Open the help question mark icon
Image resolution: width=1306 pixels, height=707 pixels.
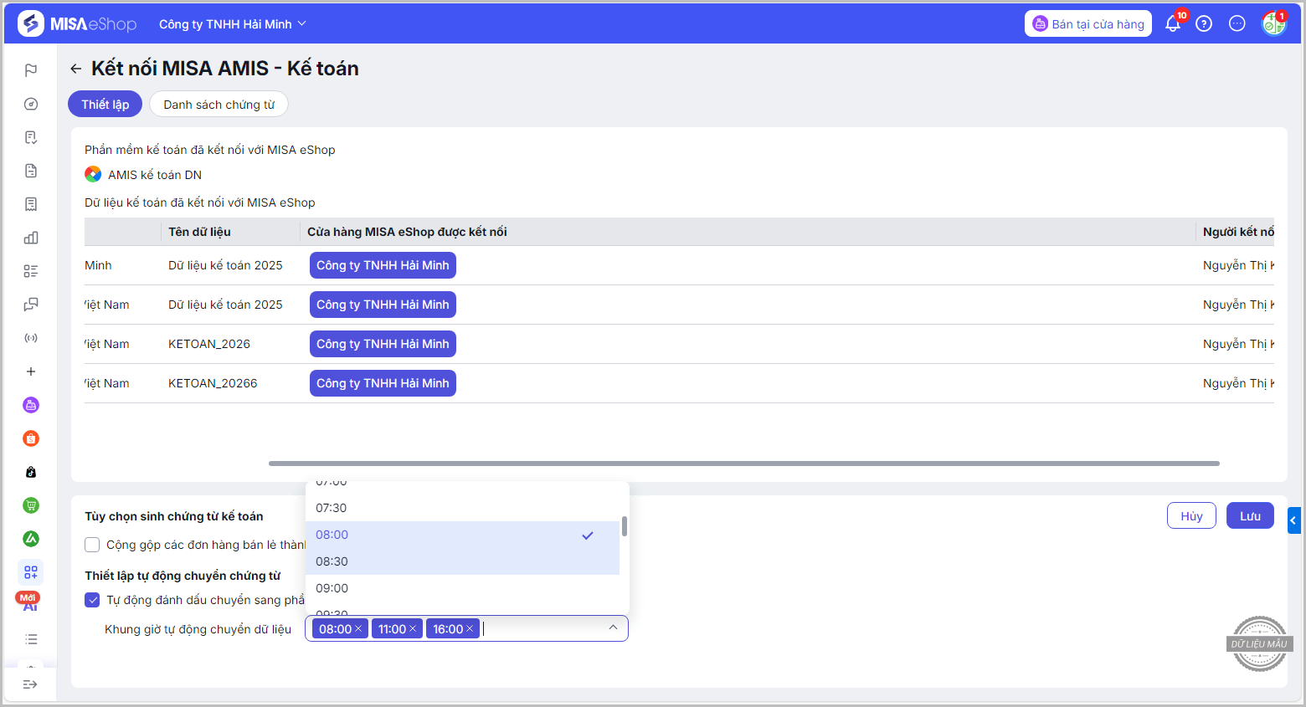pyautogui.click(x=1204, y=24)
